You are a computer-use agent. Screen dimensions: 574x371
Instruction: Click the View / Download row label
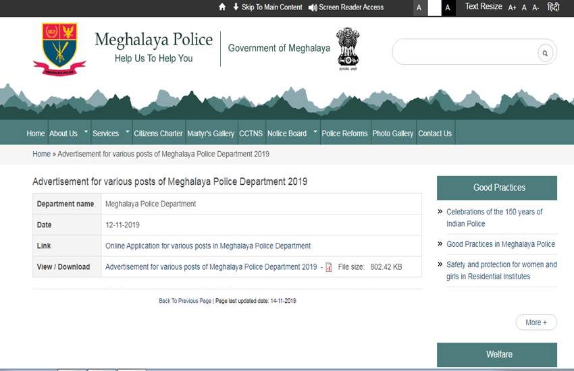63,267
